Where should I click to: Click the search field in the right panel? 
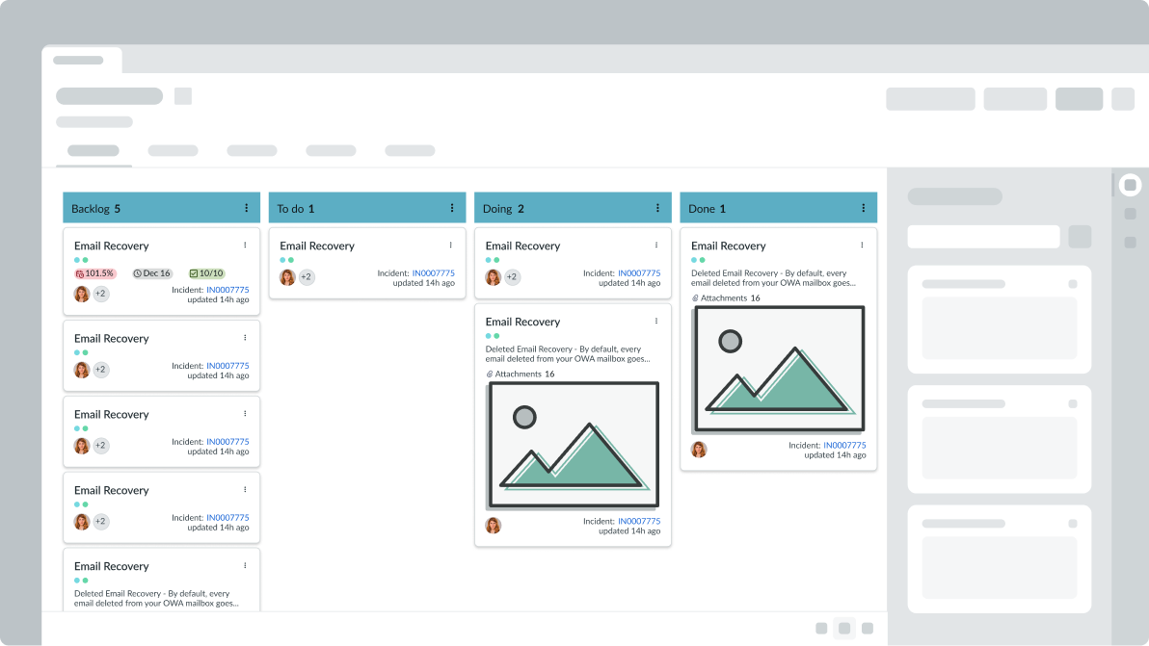pos(983,237)
